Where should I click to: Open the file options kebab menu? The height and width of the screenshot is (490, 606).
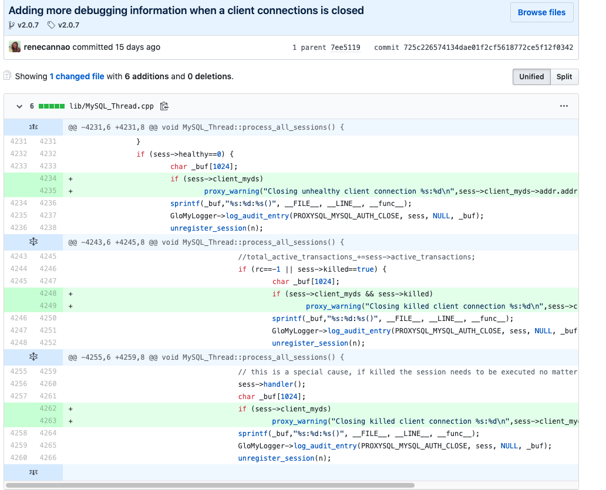click(x=564, y=106)
